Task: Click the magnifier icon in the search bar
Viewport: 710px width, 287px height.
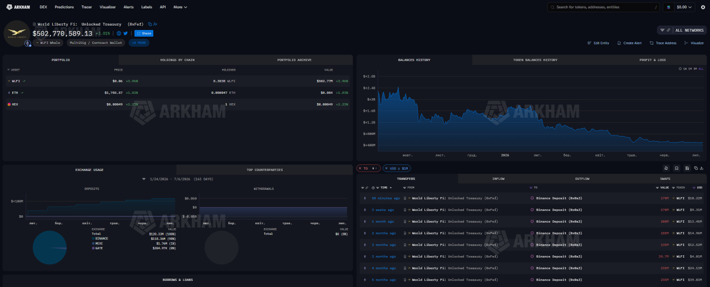Action: coord(553,7)
